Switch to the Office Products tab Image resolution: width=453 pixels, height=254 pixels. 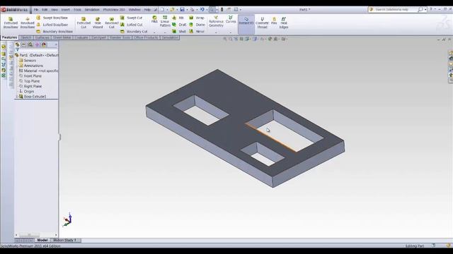pyautogui.click(x=146, y=37)
